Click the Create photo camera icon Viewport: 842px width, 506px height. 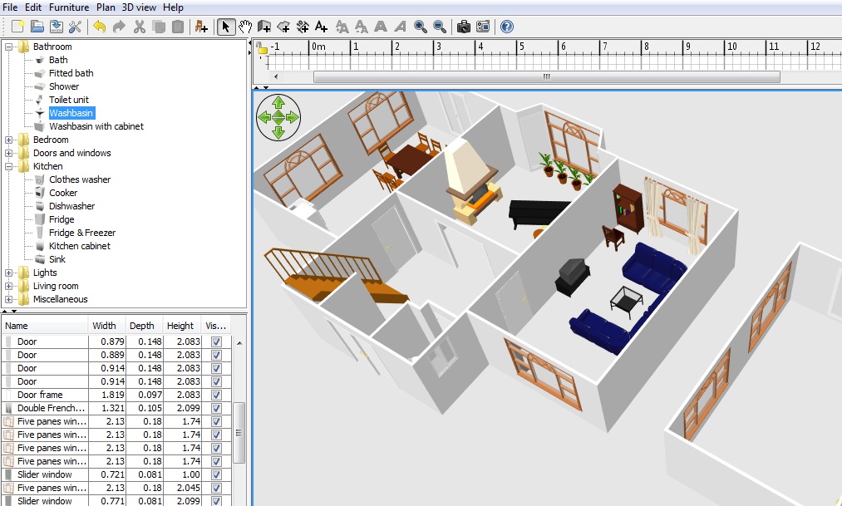point(464,27)
